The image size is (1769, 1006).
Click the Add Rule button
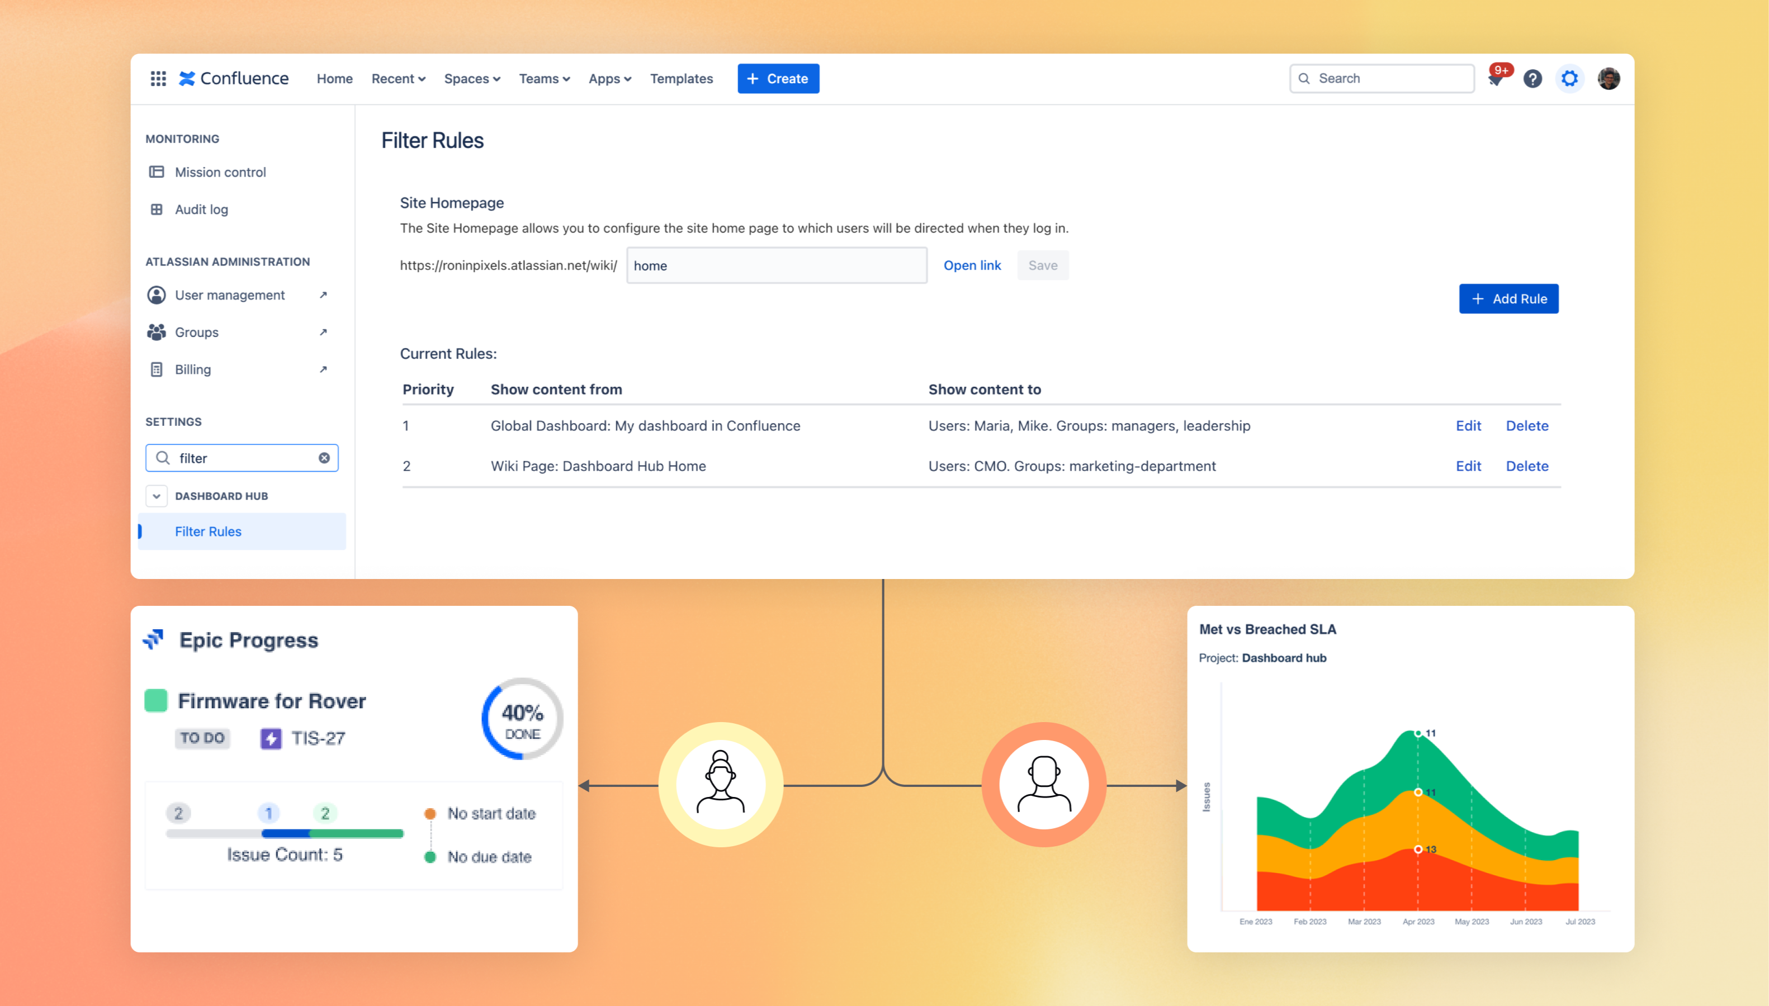tap(1508, 298)
